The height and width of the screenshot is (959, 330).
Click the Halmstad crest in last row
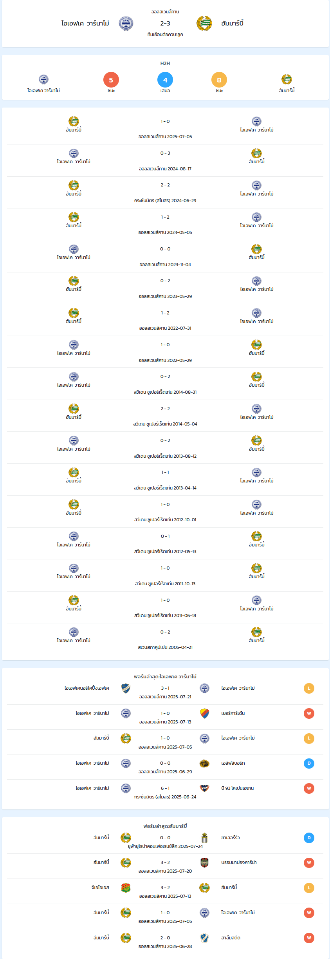point(204,938)
